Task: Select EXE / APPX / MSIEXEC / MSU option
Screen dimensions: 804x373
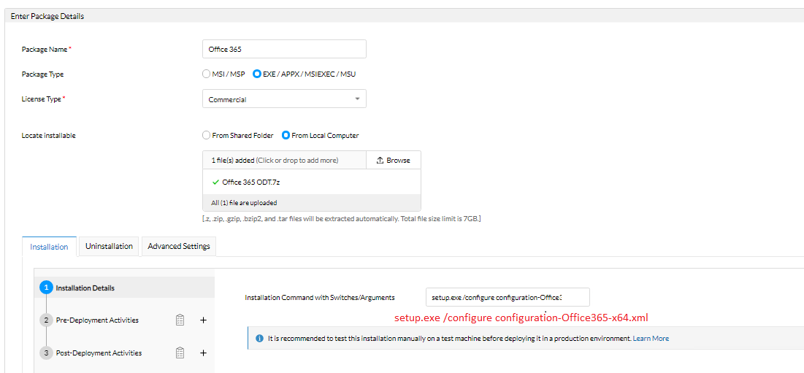Action: (x=257, y=74)
